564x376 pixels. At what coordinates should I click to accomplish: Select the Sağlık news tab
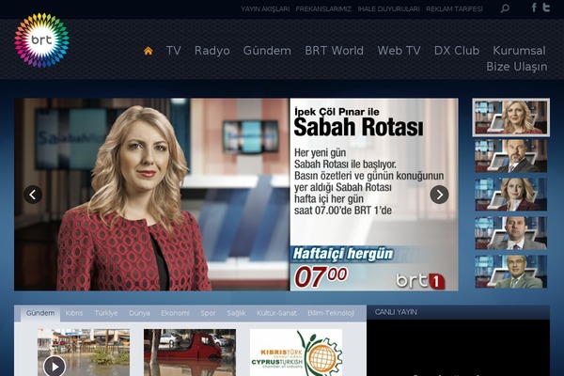[236, 313]
